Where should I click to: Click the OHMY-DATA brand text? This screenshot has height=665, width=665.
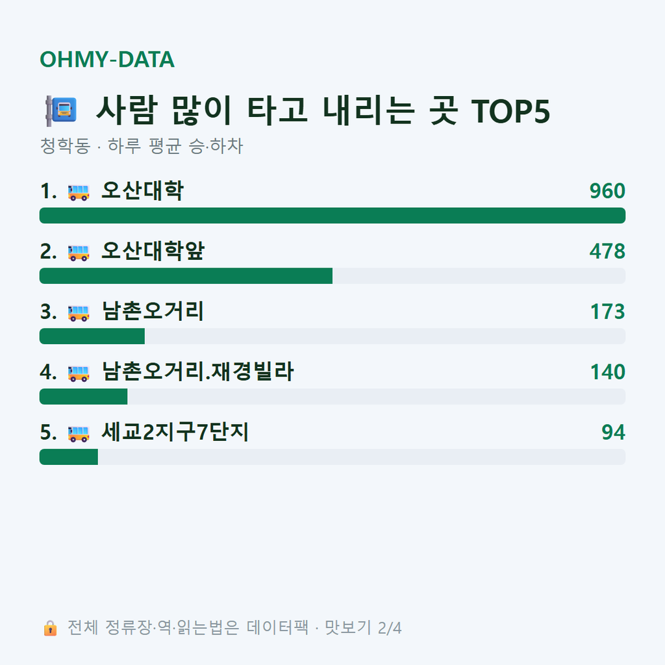point(107,59)
